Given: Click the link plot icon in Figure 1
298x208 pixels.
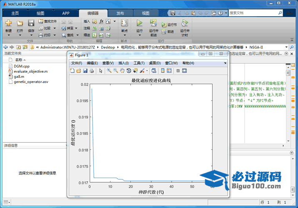Looking at the screenshot, I should pyautogui.click(x=154, y=71).
